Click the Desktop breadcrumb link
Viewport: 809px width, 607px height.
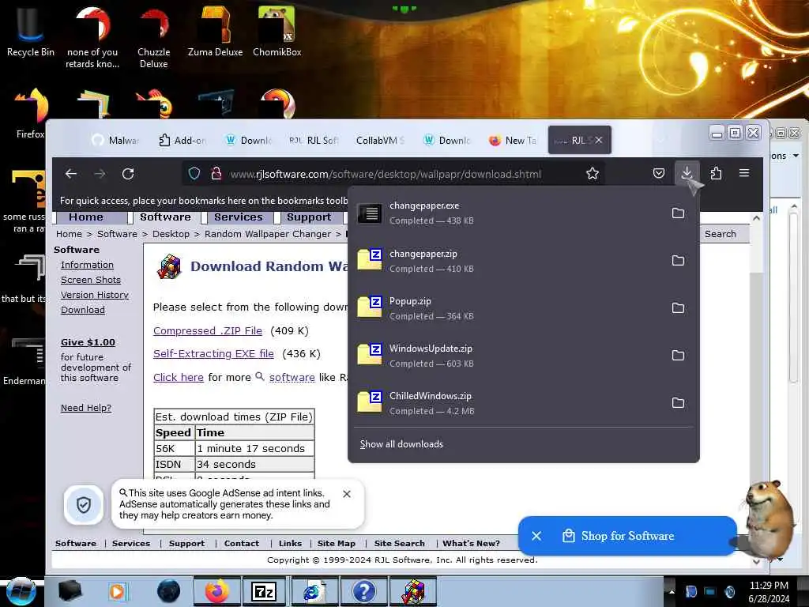pos(171,234)
